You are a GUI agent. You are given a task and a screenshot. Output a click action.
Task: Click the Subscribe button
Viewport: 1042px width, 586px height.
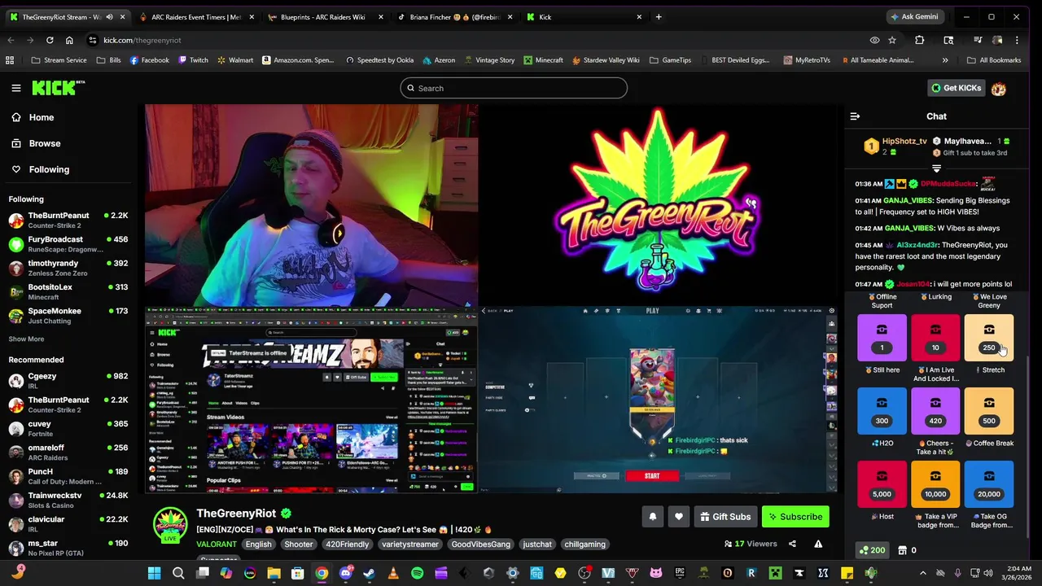(795, 517)
